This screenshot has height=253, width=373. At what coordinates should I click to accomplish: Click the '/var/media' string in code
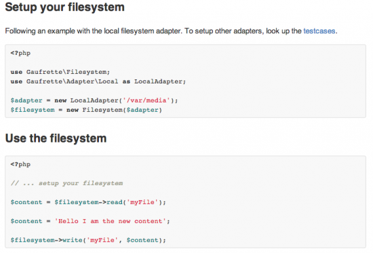click(146, 100)
